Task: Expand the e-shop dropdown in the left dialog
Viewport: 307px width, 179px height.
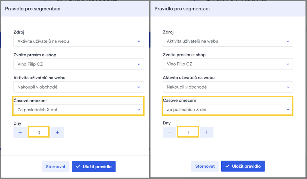Action: pos(79,64)
